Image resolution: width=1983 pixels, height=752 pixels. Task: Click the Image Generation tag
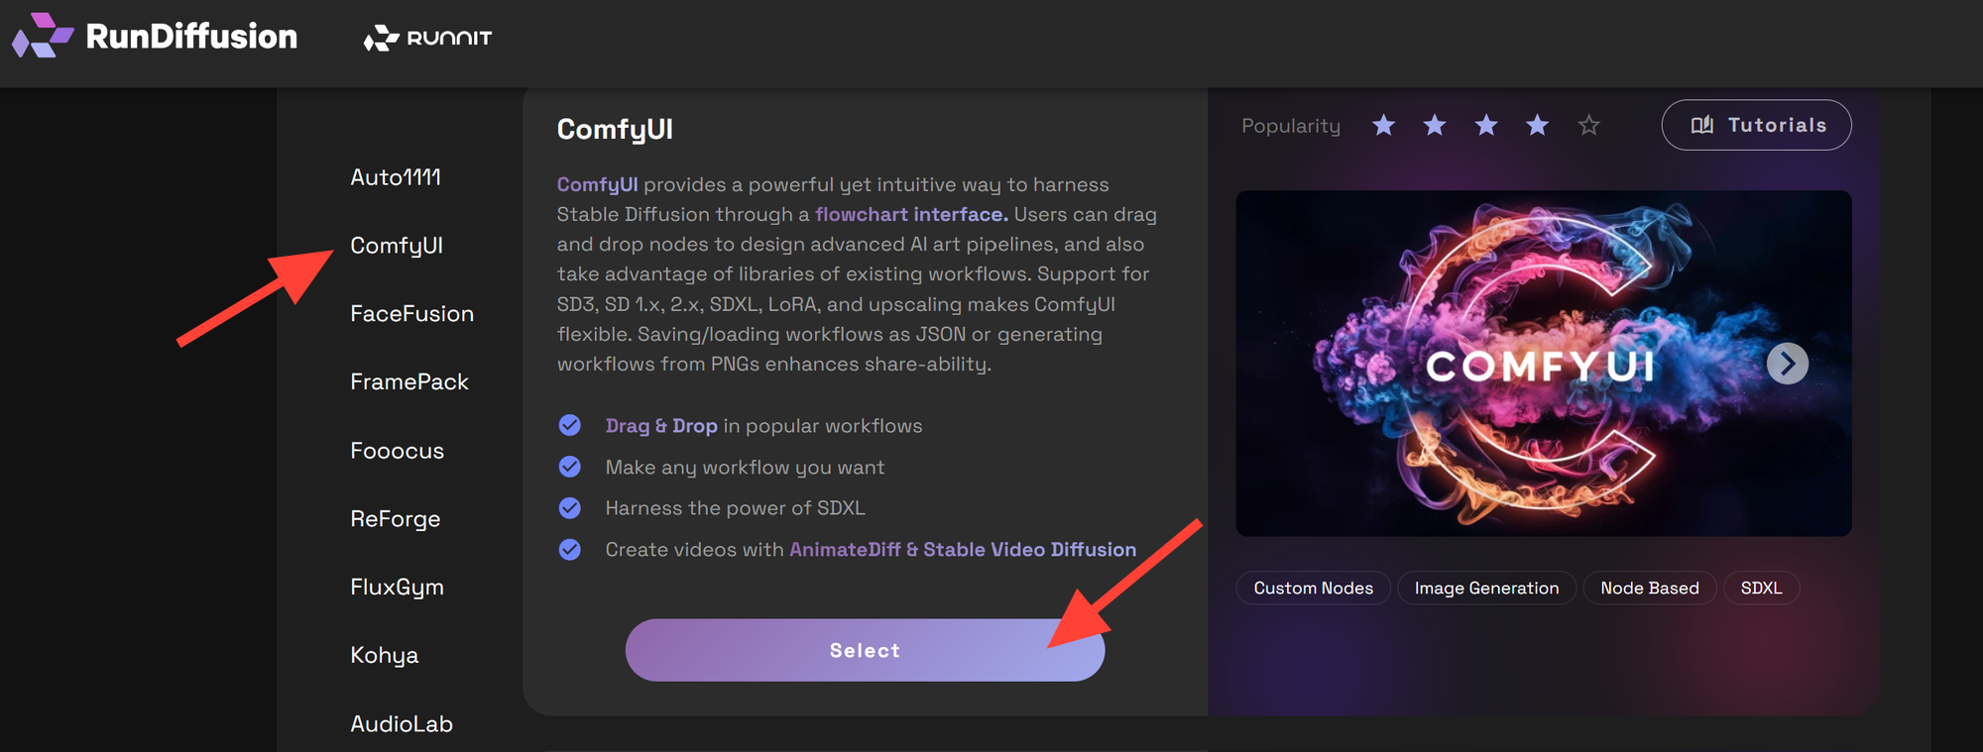pos(1486,588)
